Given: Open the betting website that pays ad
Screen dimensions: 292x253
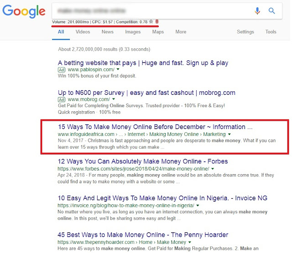Looking at the screenshot, I should click(143, 63).
